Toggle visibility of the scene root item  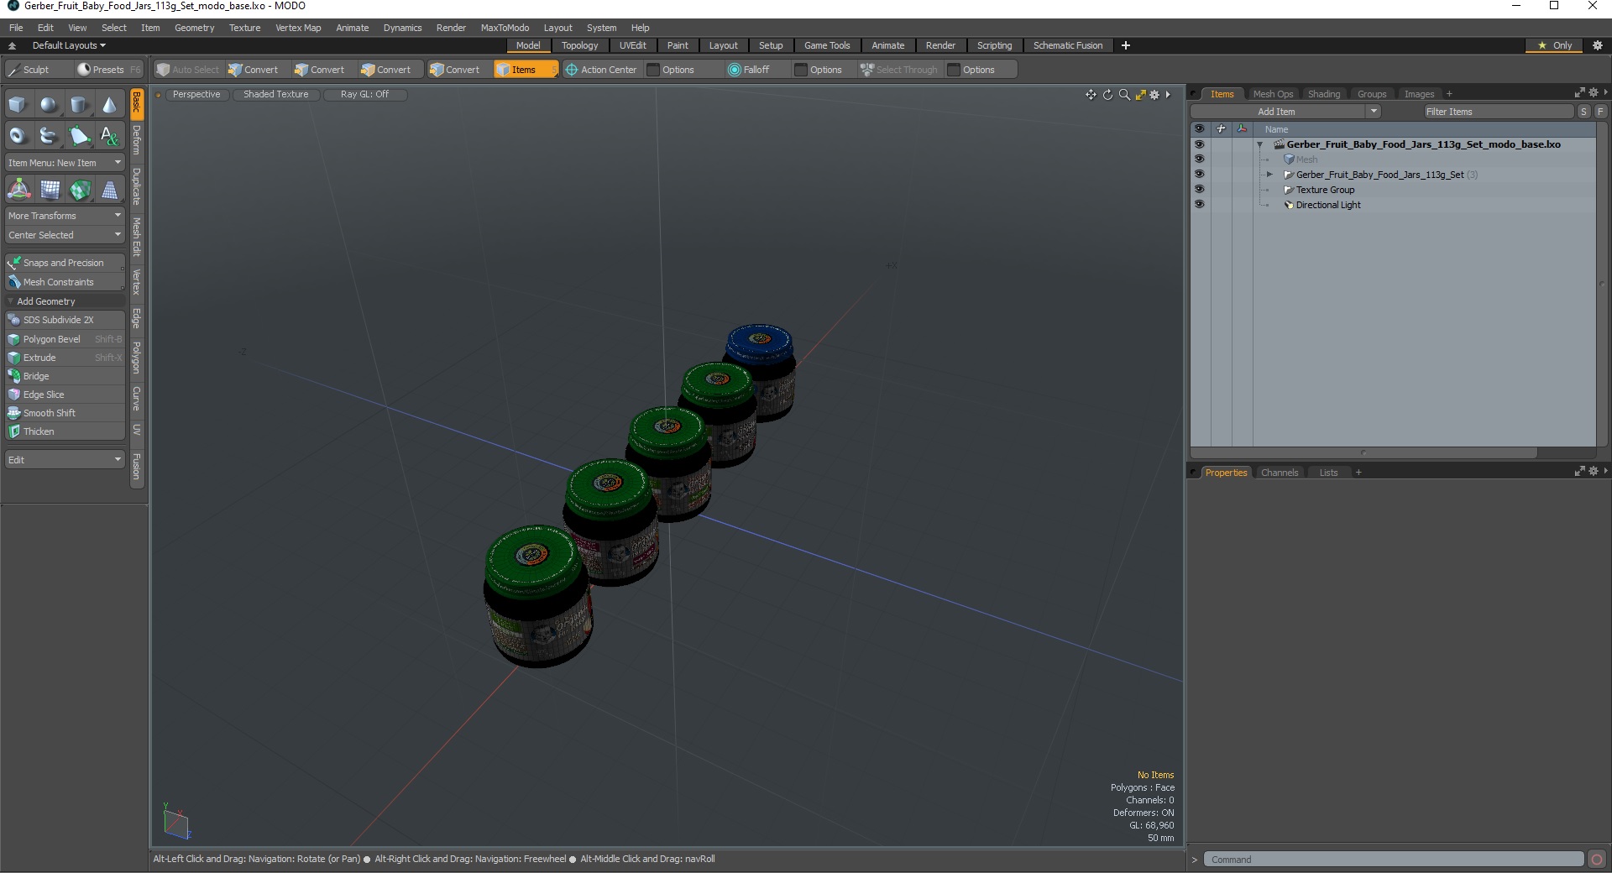[x=1199, y=144]
